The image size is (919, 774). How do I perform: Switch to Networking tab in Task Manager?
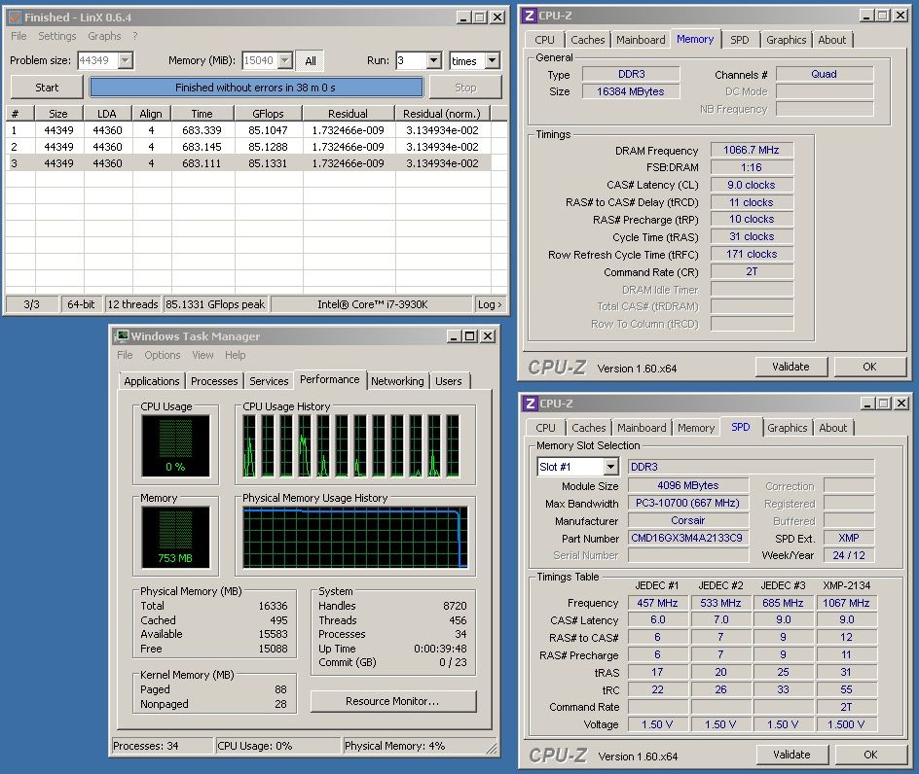(x=397, y=381)
